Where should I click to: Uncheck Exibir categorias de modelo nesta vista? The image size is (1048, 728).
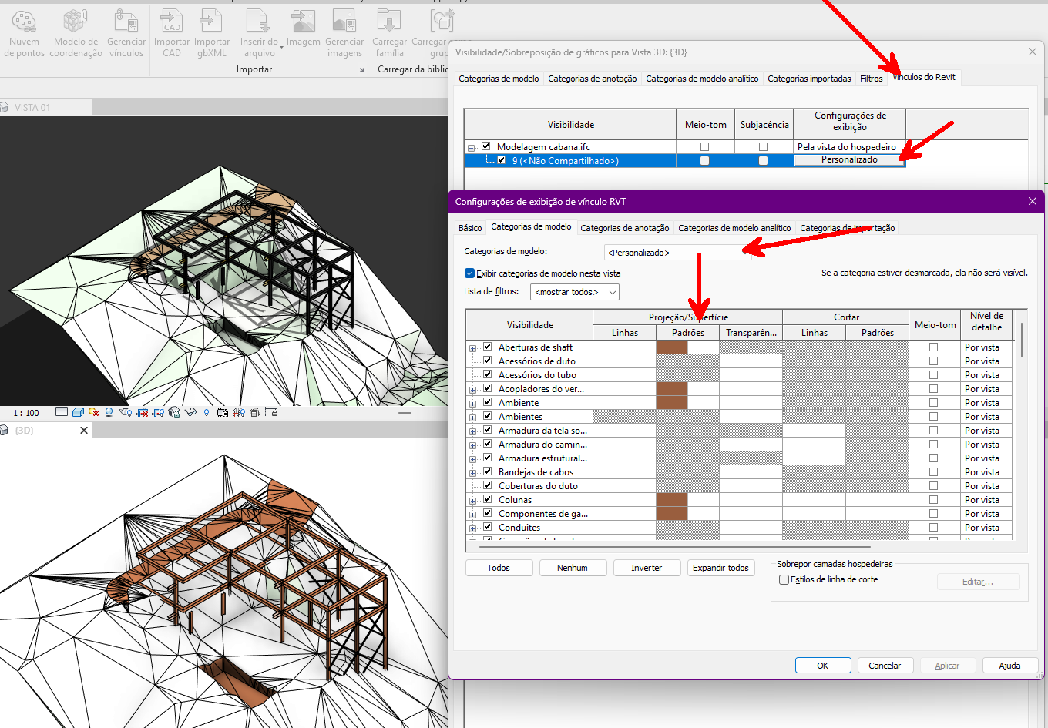(x=469, y=273)
